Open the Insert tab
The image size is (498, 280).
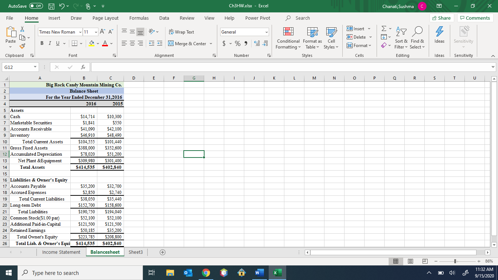click(x=54, y=18)
